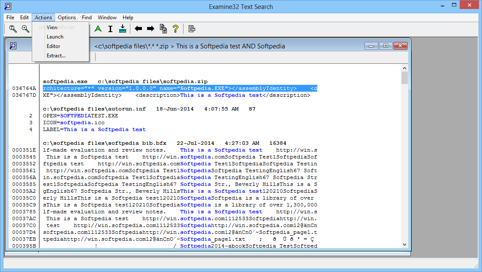Select result line at offset 036767D

[x=176, y=96]
